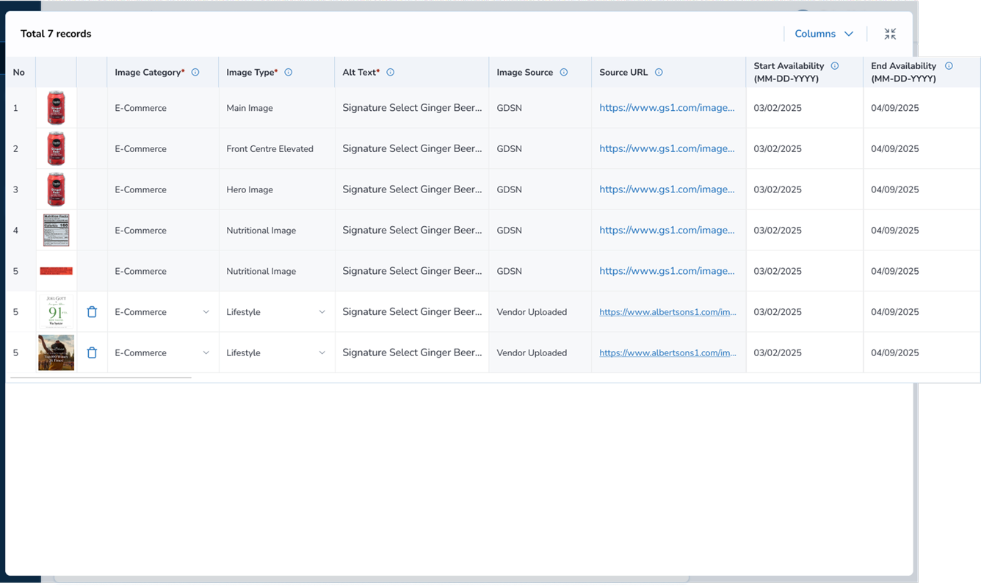The height and width of the screenshot is (586, 981).
Task: Click the horizontal scrollbar below the table
Action: point(101,377)
